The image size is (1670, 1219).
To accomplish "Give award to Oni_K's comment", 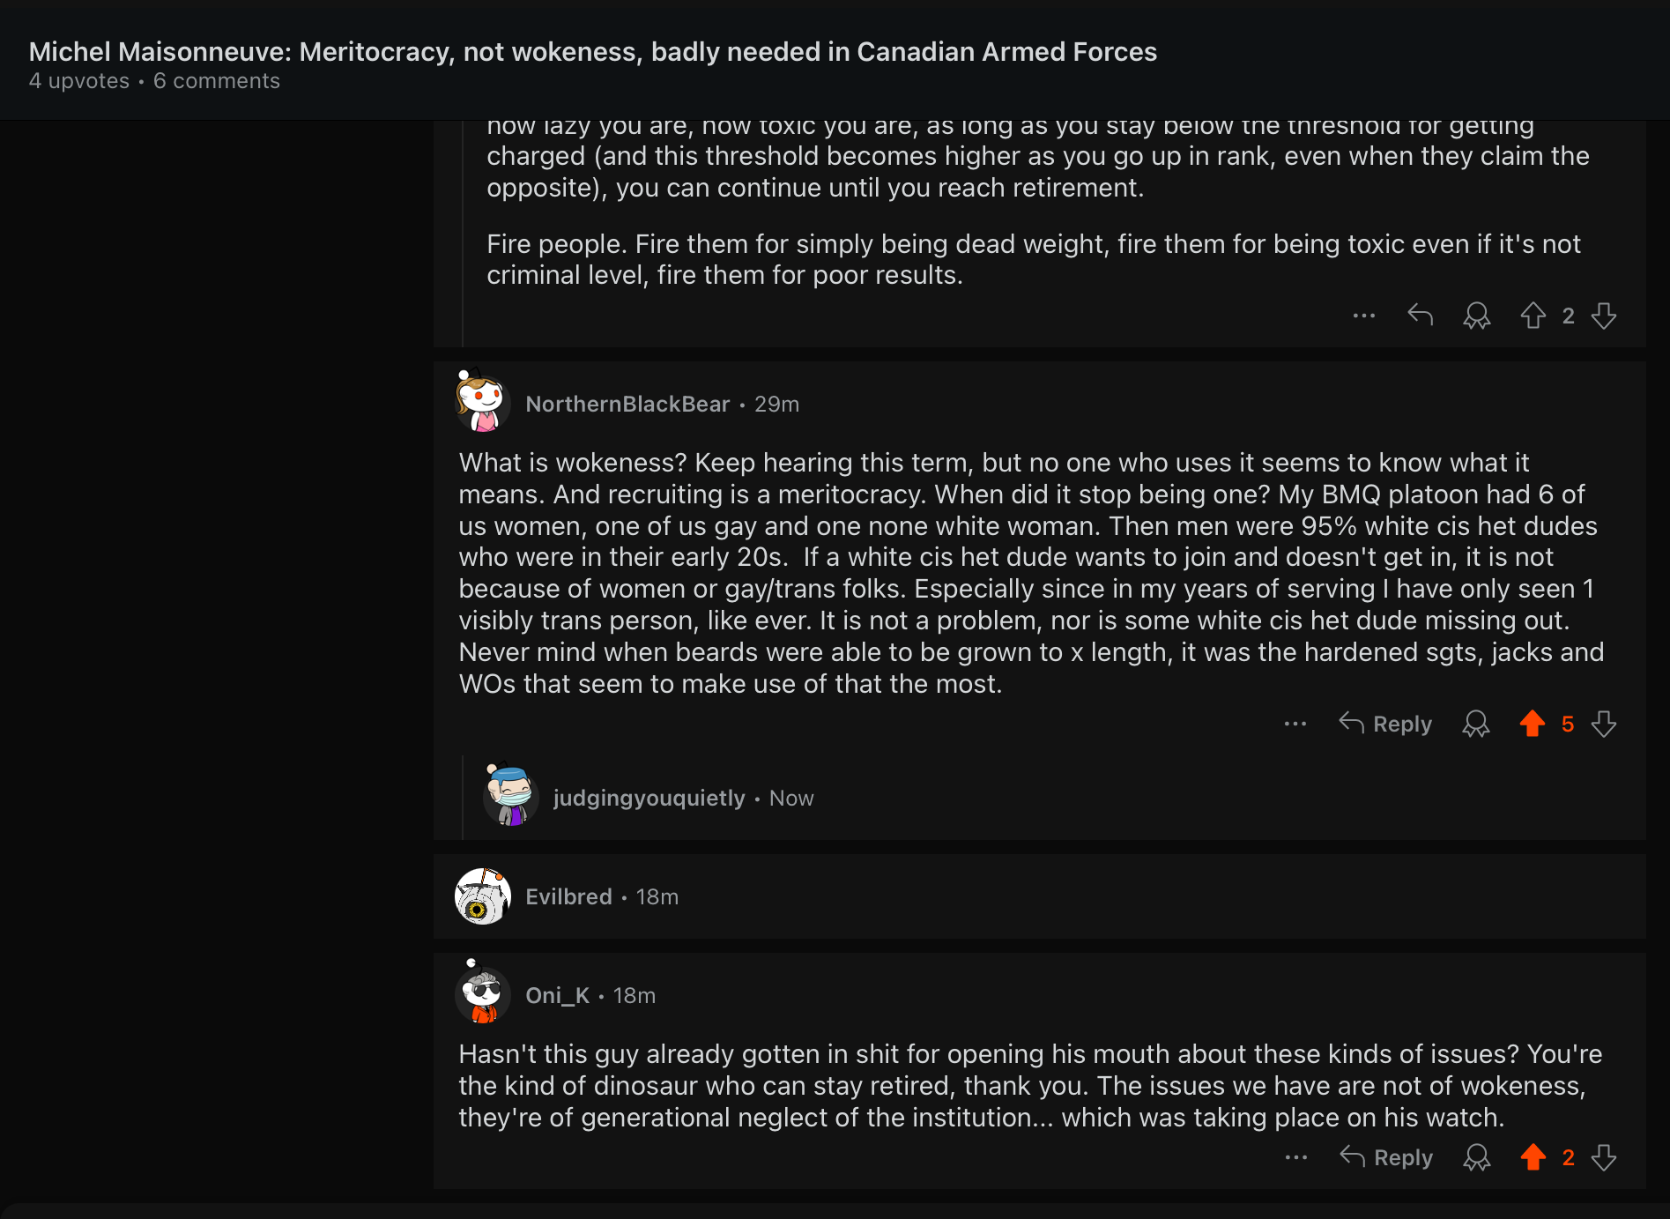I will (1477, 1157).
